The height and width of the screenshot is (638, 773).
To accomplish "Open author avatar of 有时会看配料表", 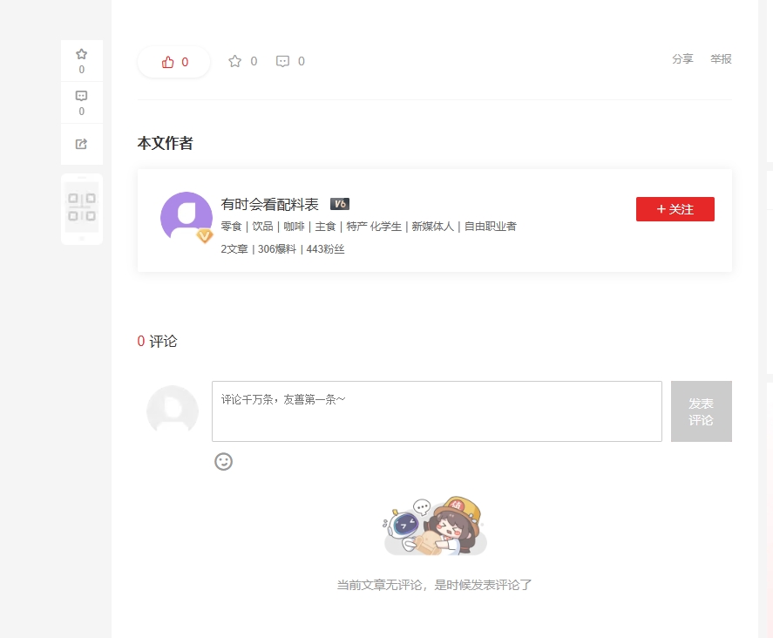I will coord(186,217).
